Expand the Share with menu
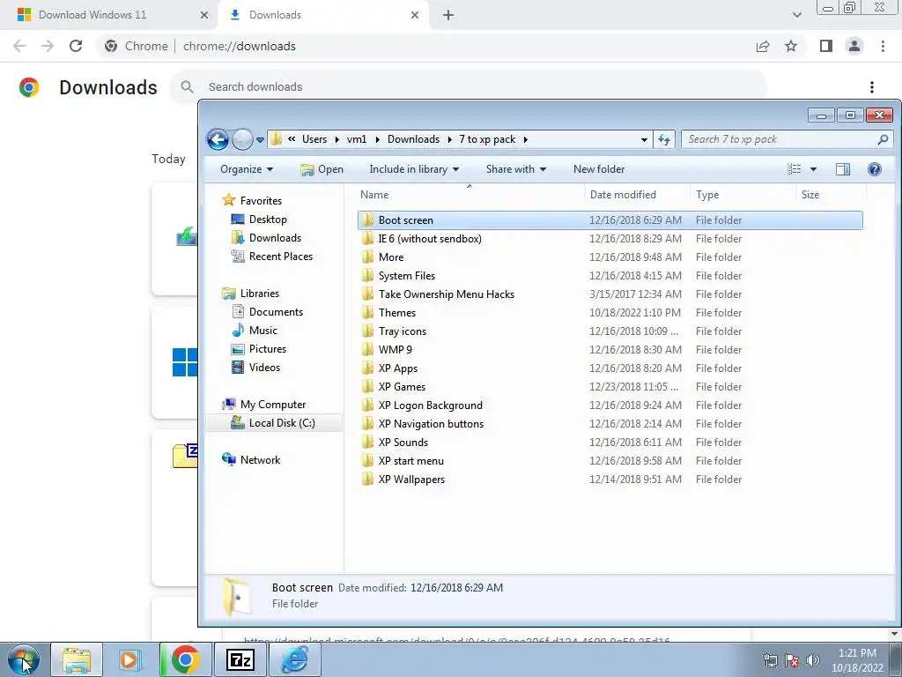The image size is (902, 677). (x=516, y=169)
